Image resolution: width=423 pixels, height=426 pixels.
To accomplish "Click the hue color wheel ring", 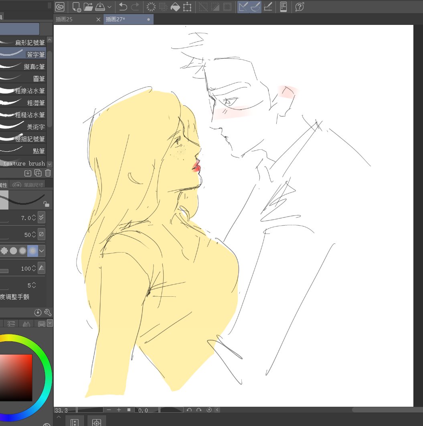I will tap(48, 378).
